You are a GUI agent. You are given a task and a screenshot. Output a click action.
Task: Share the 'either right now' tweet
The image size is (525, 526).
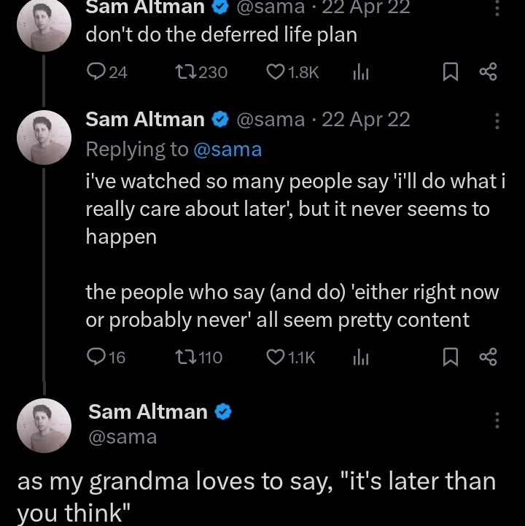point(488,357)
